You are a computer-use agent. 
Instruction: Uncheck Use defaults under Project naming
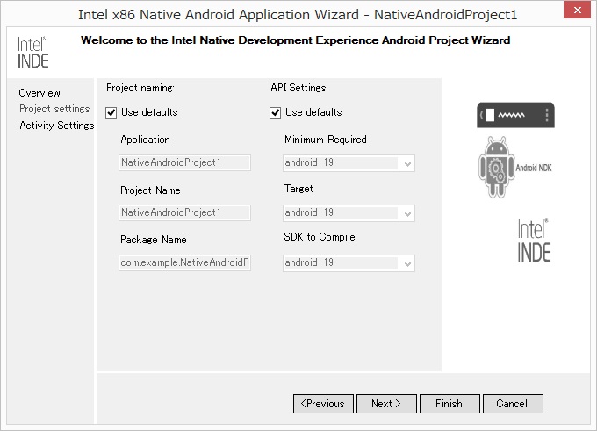(111, 112)
